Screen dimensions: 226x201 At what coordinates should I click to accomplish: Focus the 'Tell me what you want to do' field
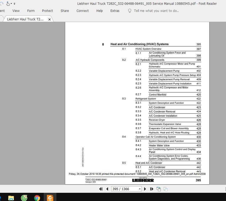(156, 11)
